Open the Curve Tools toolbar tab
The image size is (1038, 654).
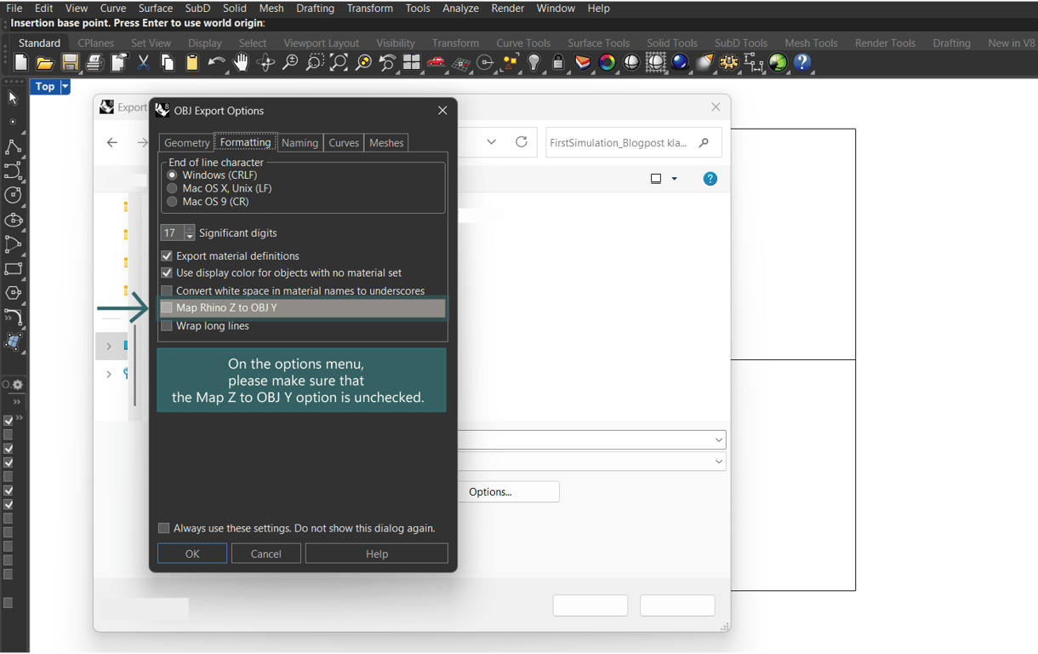523,43
